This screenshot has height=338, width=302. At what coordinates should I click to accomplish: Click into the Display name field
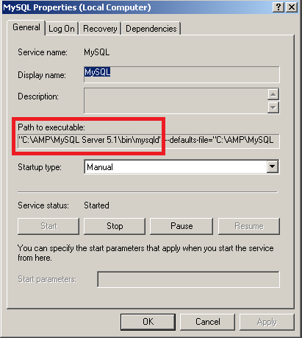(x=181, y=74)
